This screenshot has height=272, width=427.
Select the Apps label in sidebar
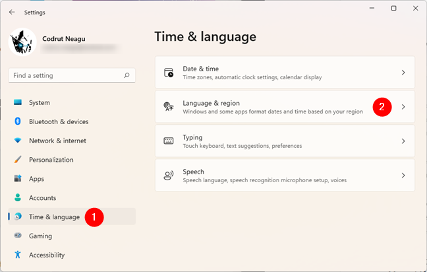(36, 179)
